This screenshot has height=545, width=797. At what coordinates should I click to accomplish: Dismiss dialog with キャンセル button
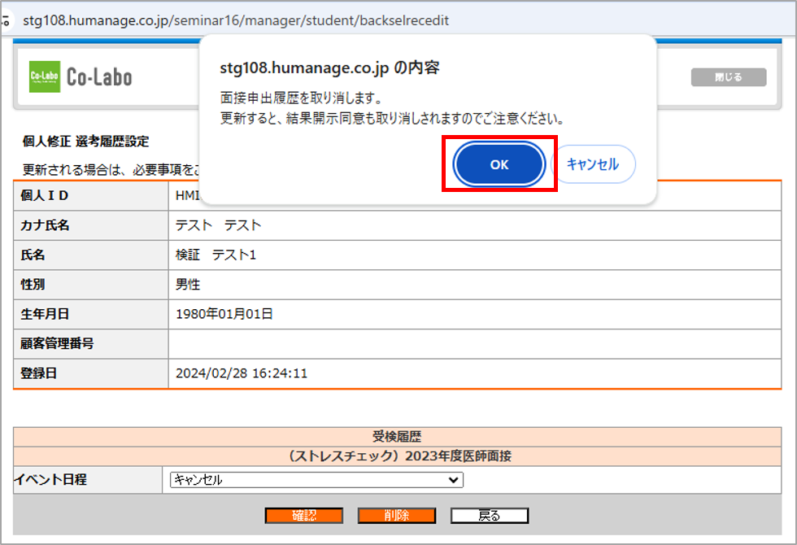coord(593,163)
